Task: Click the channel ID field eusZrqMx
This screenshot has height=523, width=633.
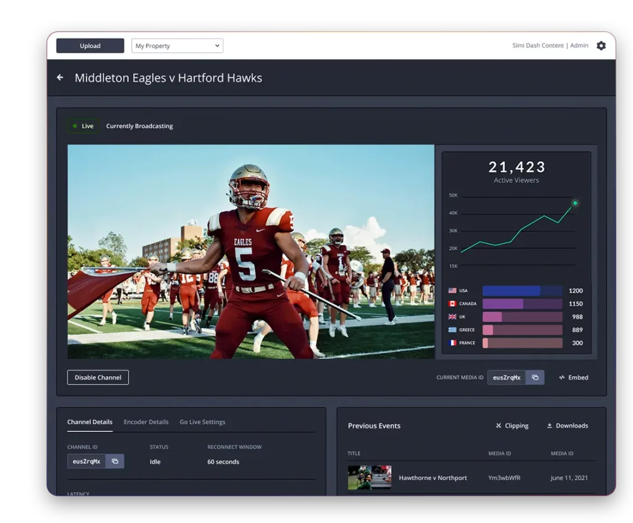Action: point(87,461)
